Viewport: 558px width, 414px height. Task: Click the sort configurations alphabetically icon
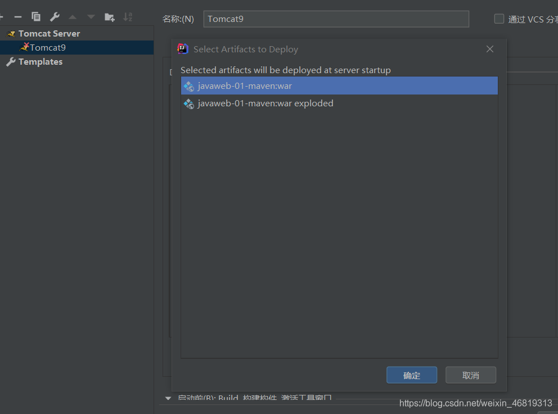click(128, 17)
